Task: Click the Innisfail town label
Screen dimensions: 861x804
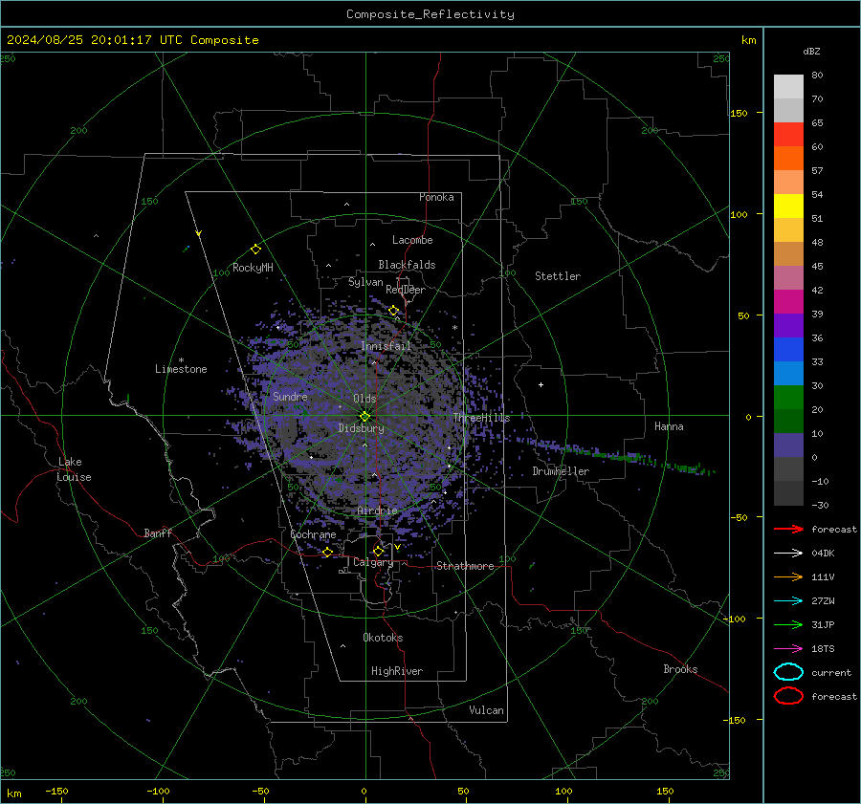Action: 386,346
